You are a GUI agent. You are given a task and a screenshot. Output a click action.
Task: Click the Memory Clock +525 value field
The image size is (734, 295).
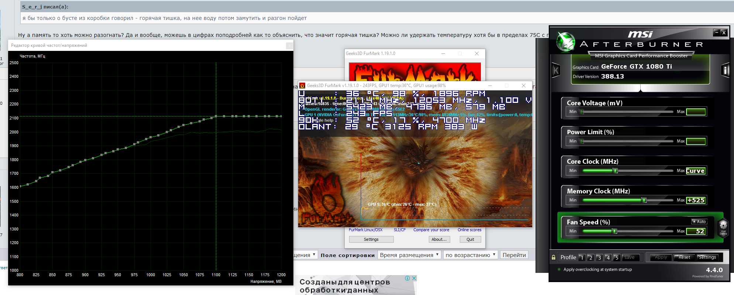pos(696,200)
